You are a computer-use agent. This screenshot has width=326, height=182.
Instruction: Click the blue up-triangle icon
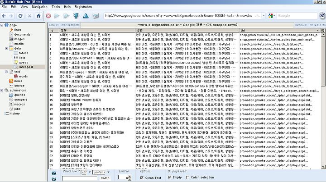tap(86, 16)
